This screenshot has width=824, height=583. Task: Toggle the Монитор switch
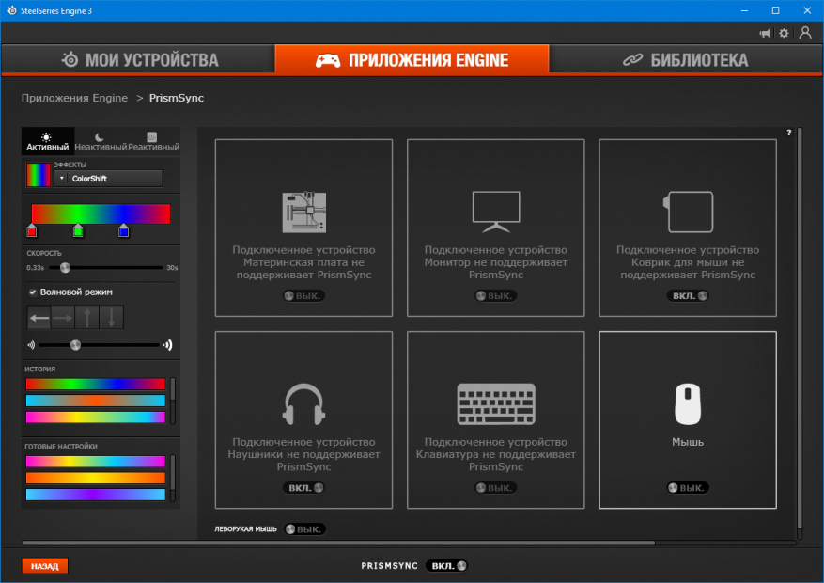pyautogui.click(x=495, y=295)
